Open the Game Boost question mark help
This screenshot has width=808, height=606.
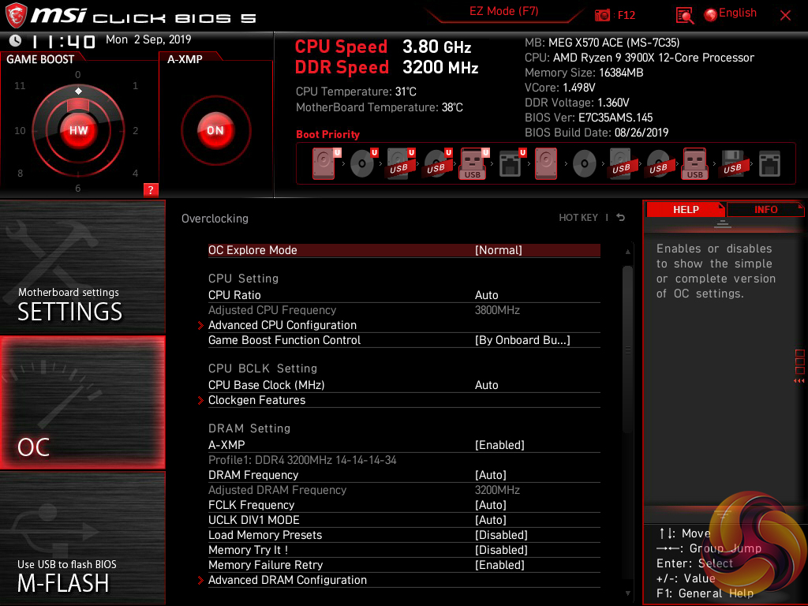click(151, 189)
